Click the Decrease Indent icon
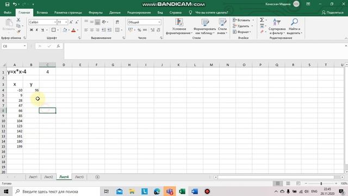Screen dimensions: 348x196 pos(104,30)
